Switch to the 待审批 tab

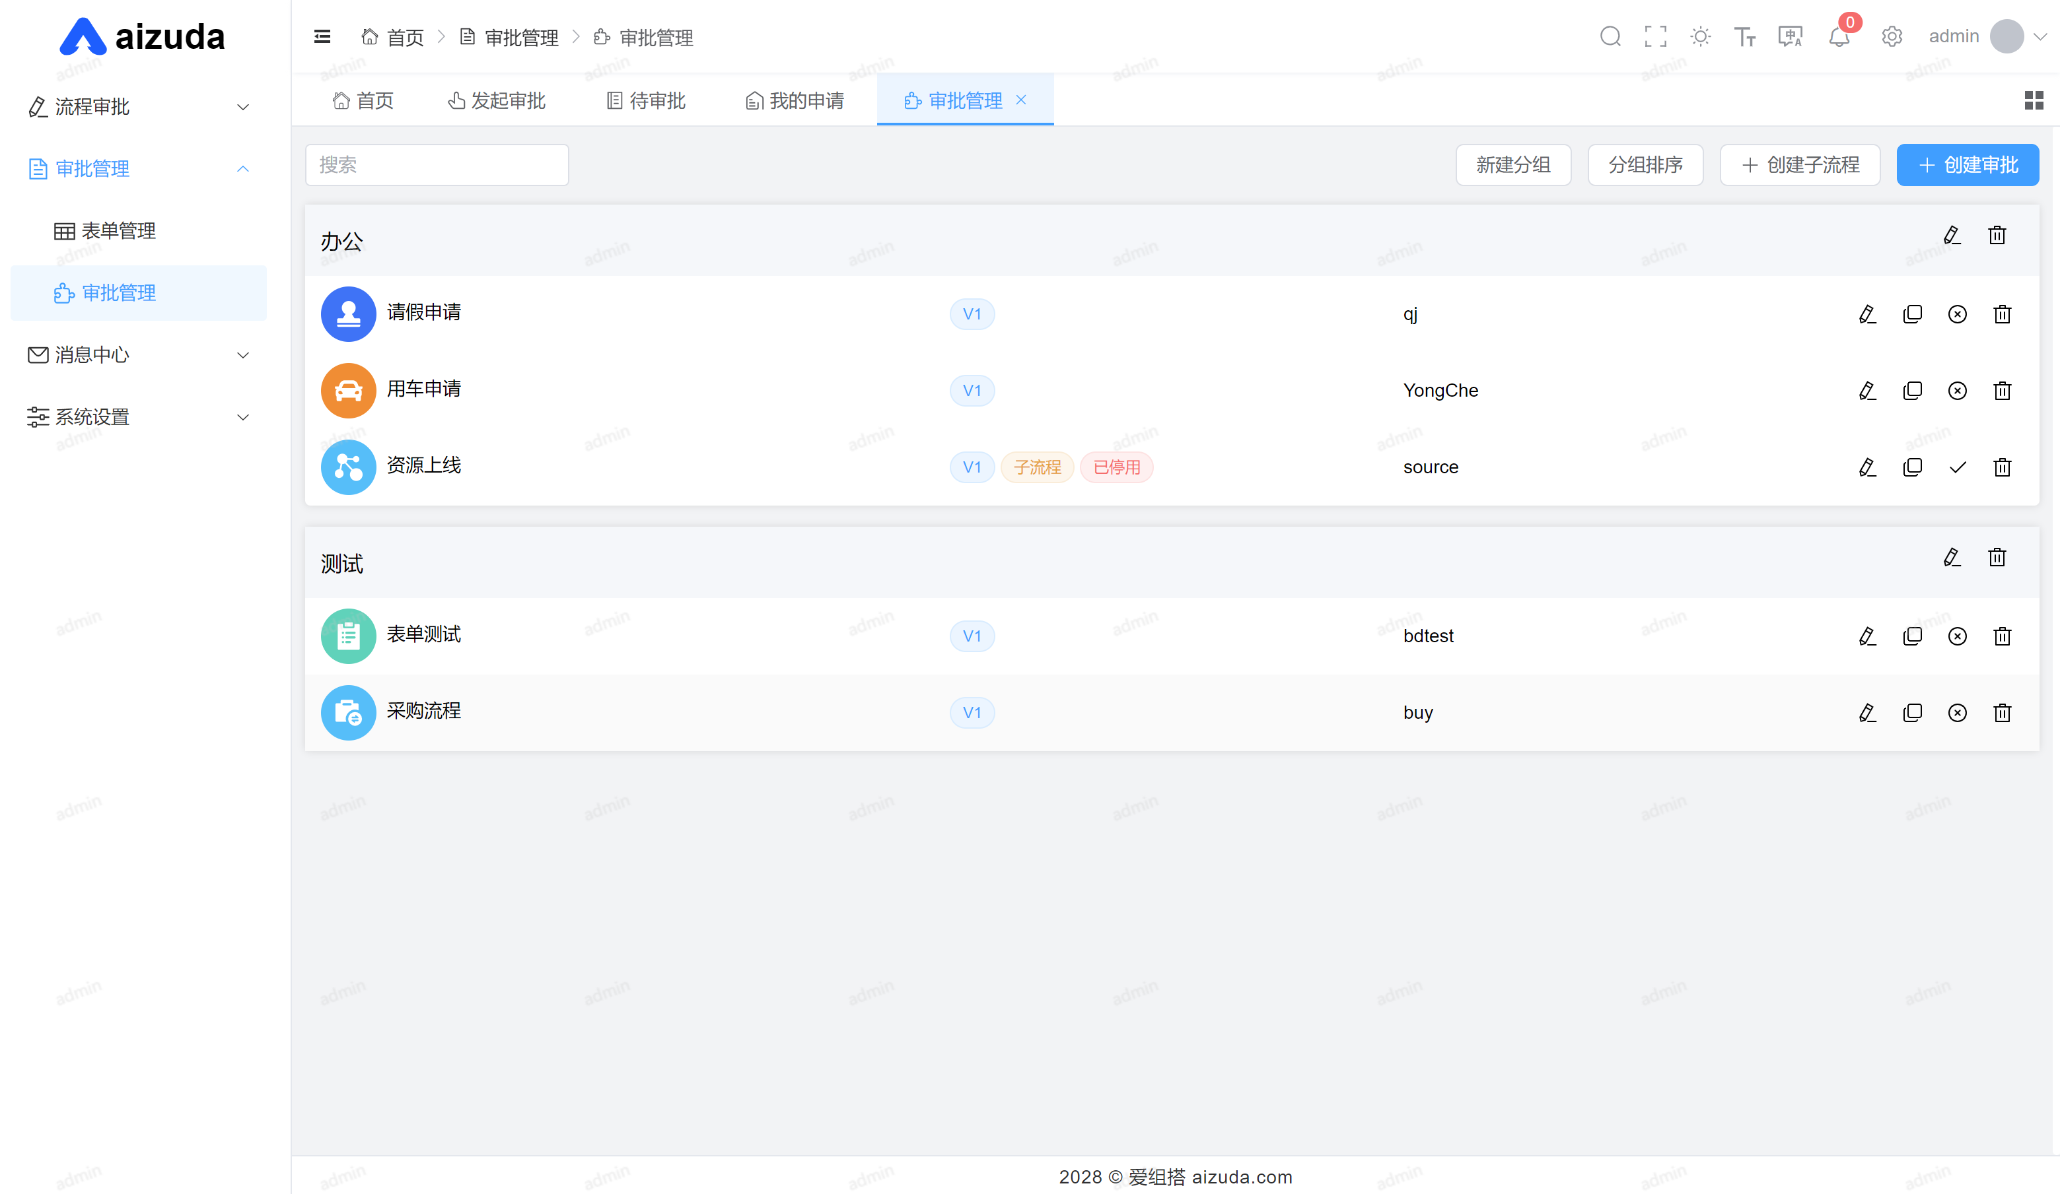[x=646, y=100]
